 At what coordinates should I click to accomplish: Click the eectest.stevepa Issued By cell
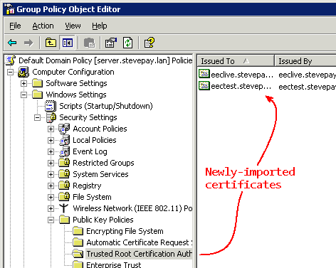pyautogui.click(x=307, y=87)
